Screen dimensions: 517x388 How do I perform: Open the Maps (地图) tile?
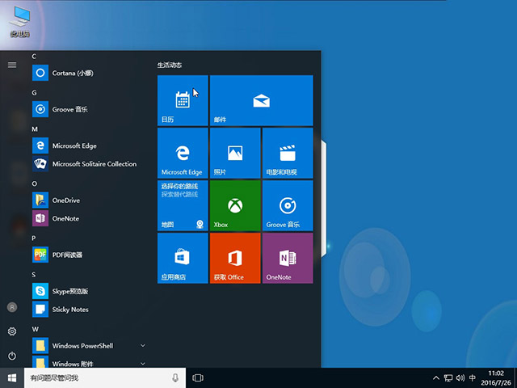coord(183,205)
